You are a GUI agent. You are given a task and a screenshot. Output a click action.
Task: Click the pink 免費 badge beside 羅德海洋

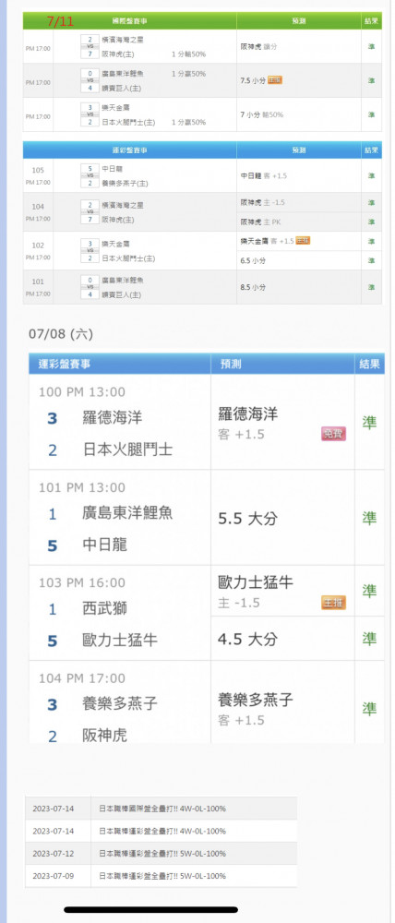(x=333, y=434)
